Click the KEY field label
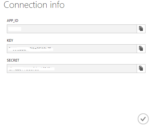The width and height of the screenshot is (153, 127). [10, 40]
